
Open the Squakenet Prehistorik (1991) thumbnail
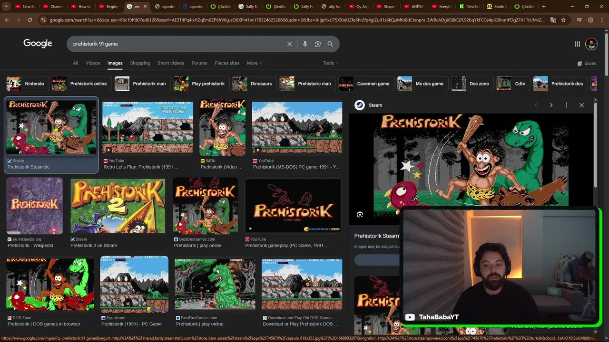pos(134,284)
